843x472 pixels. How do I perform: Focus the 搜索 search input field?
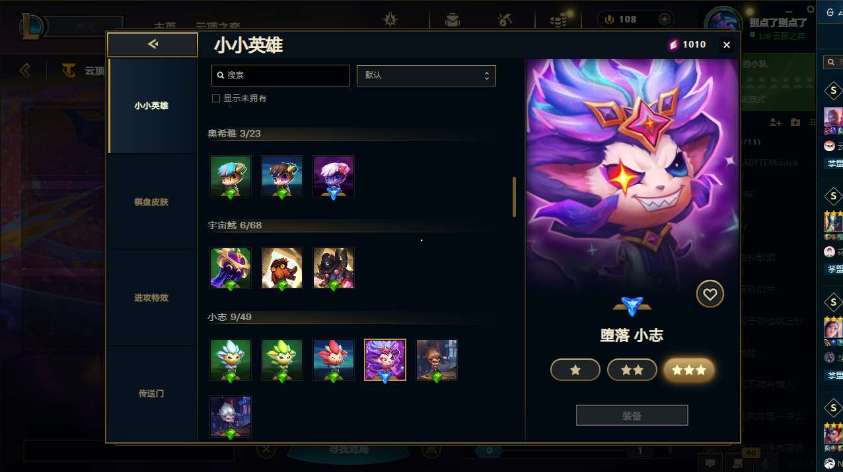pyautogui.click(x=281, y=75)
